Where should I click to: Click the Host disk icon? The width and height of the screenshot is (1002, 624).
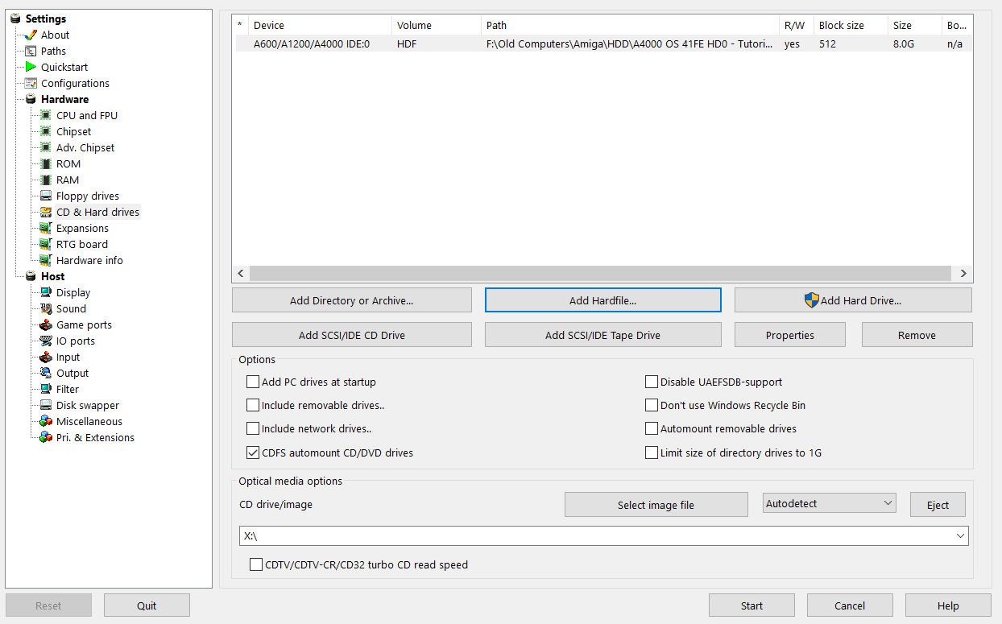[31, 276]
